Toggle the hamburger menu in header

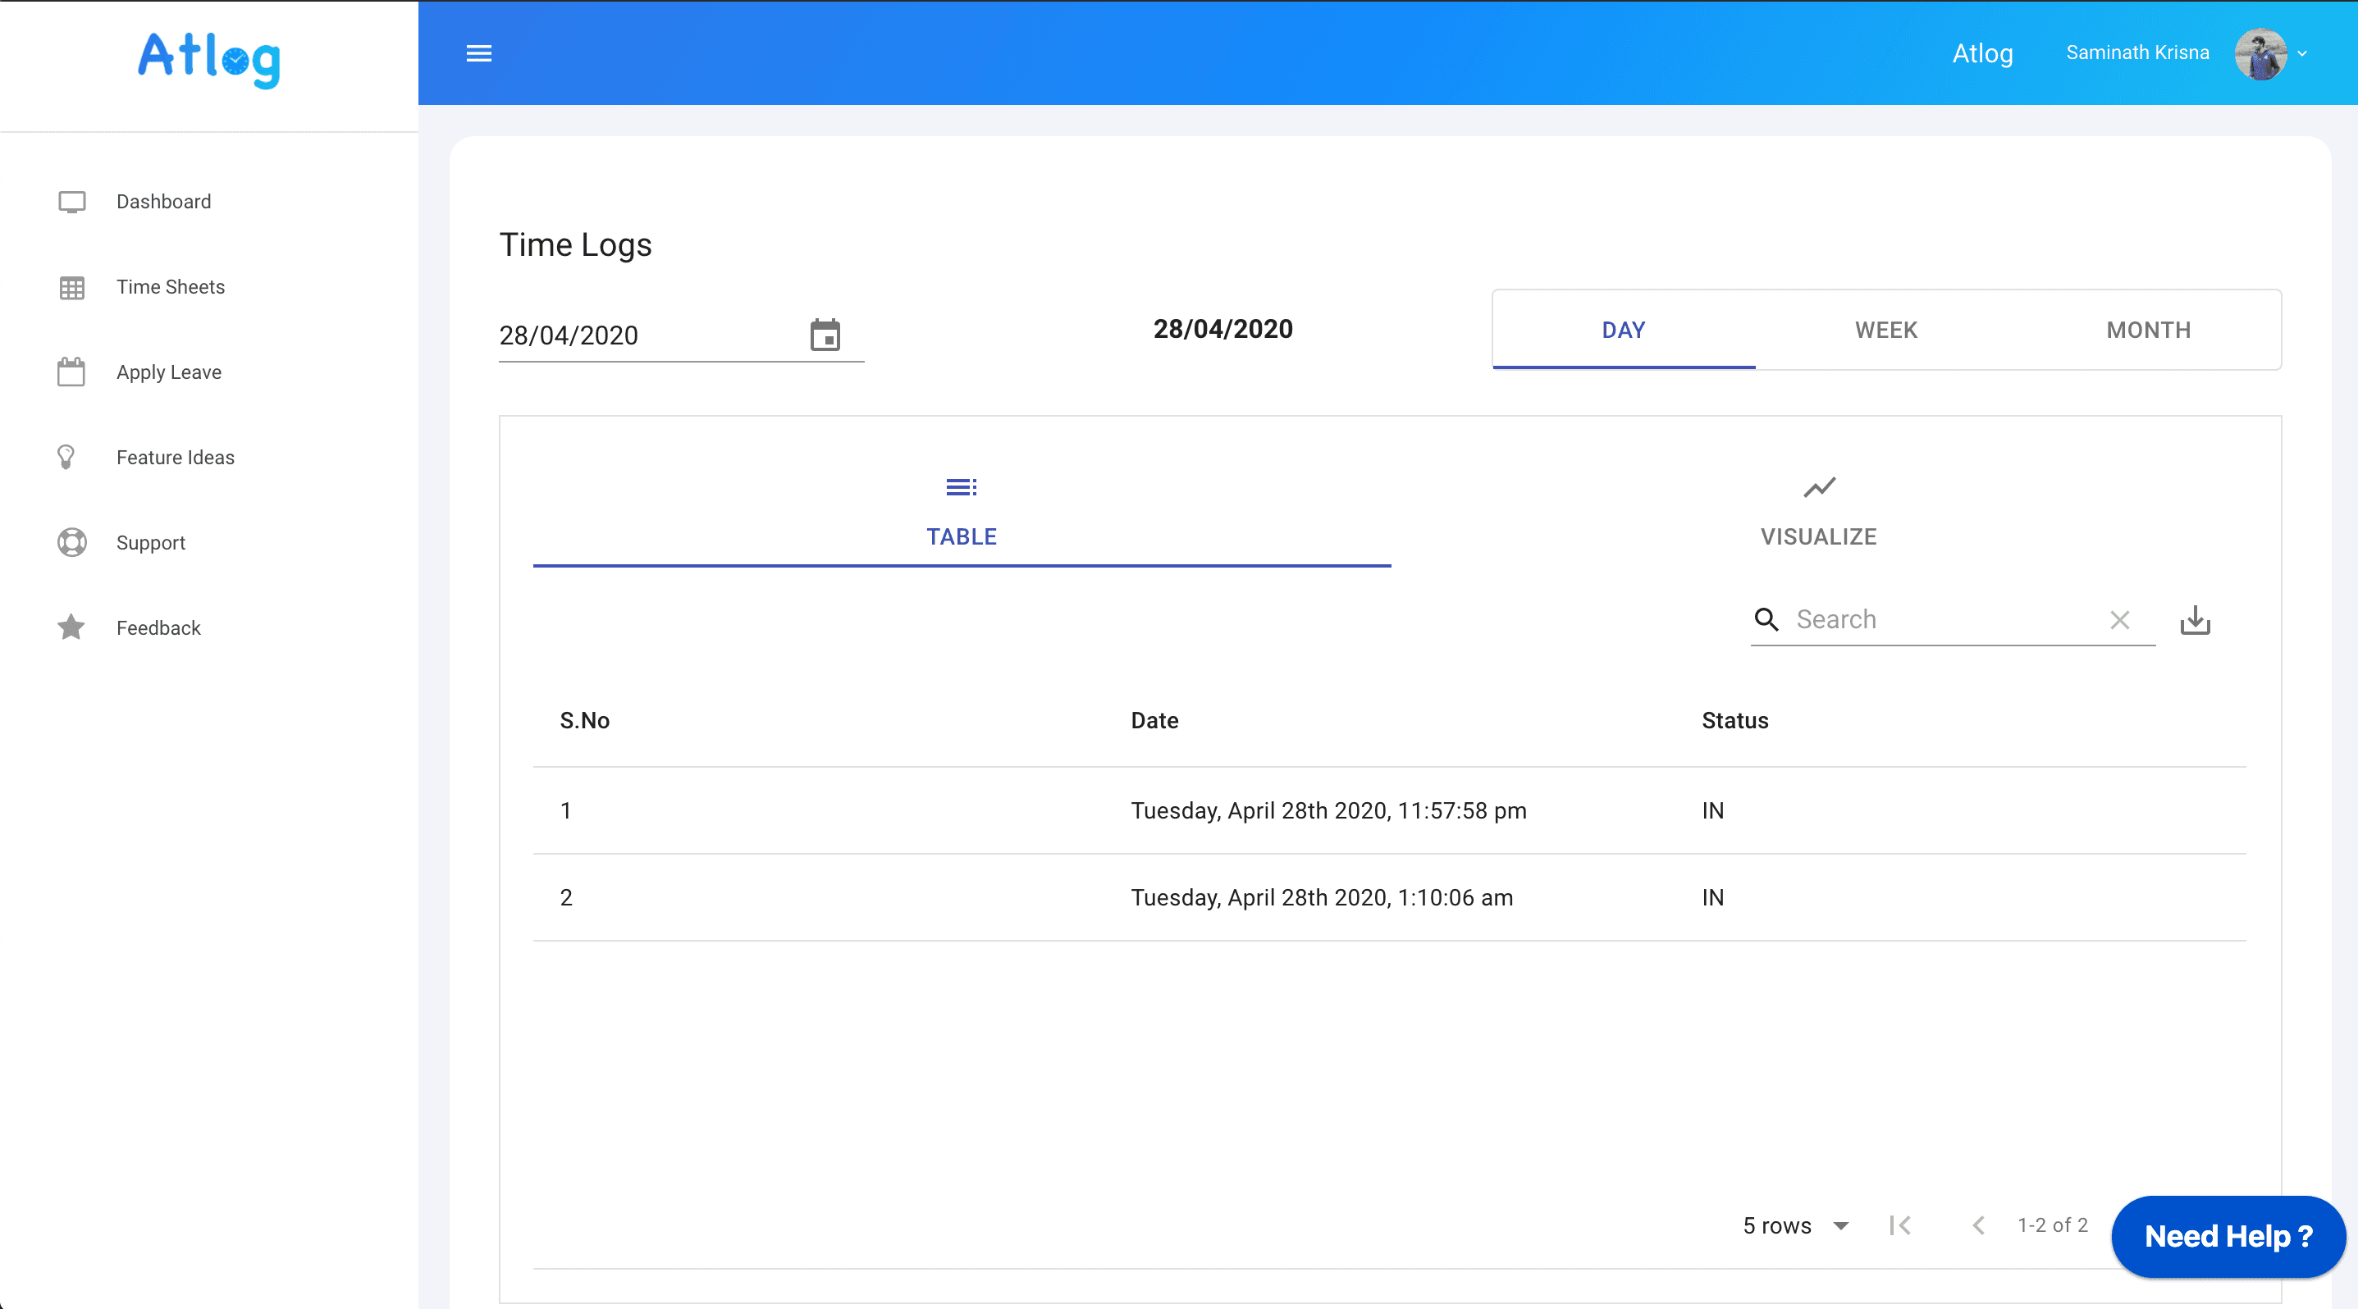(x=479, y=53)
